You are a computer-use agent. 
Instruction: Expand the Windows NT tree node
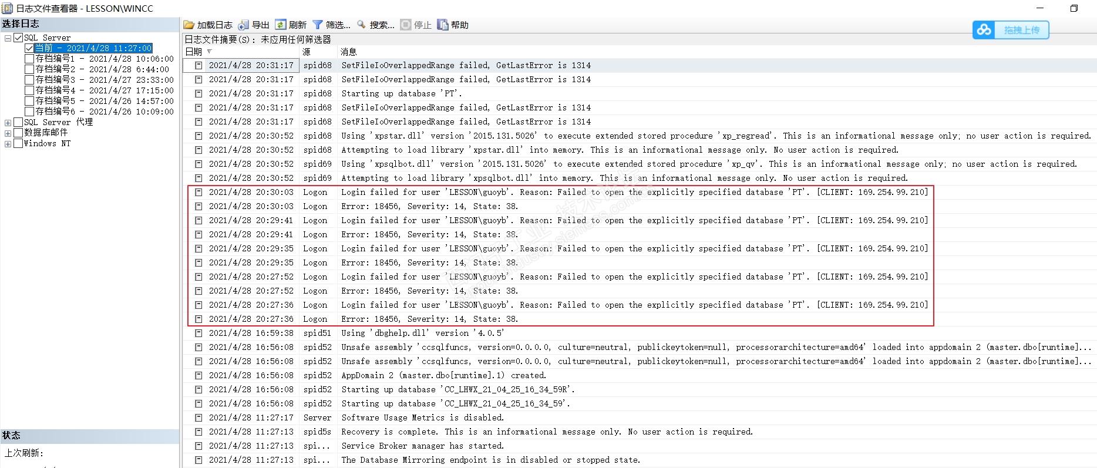point(8,144)
